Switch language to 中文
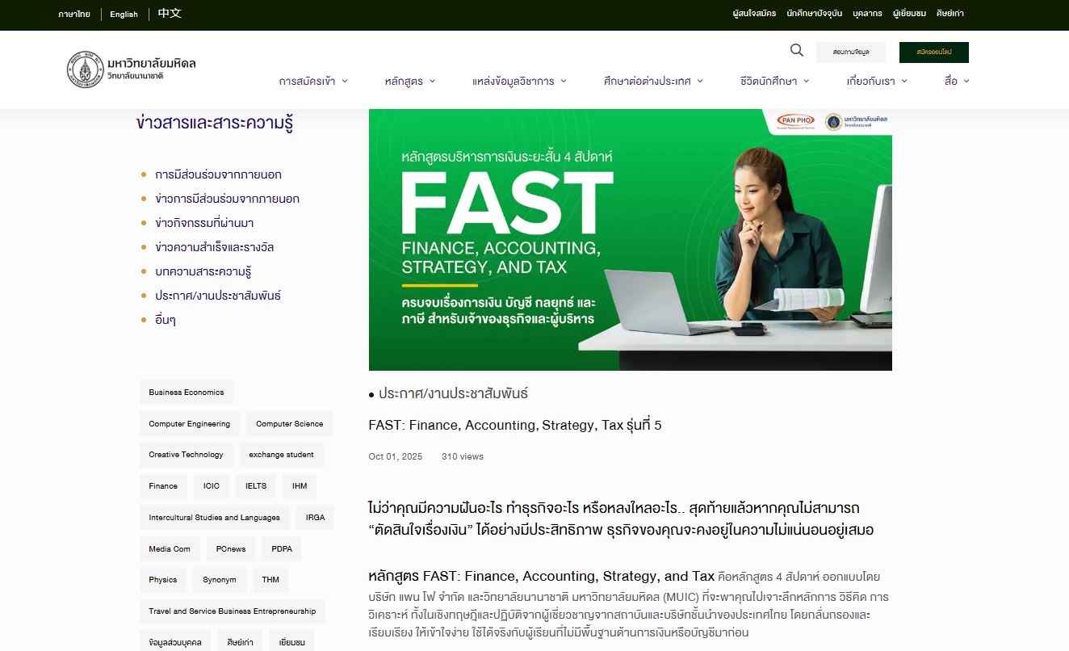1069x651 pixels. pyautogui.click(x=170, y=14)
